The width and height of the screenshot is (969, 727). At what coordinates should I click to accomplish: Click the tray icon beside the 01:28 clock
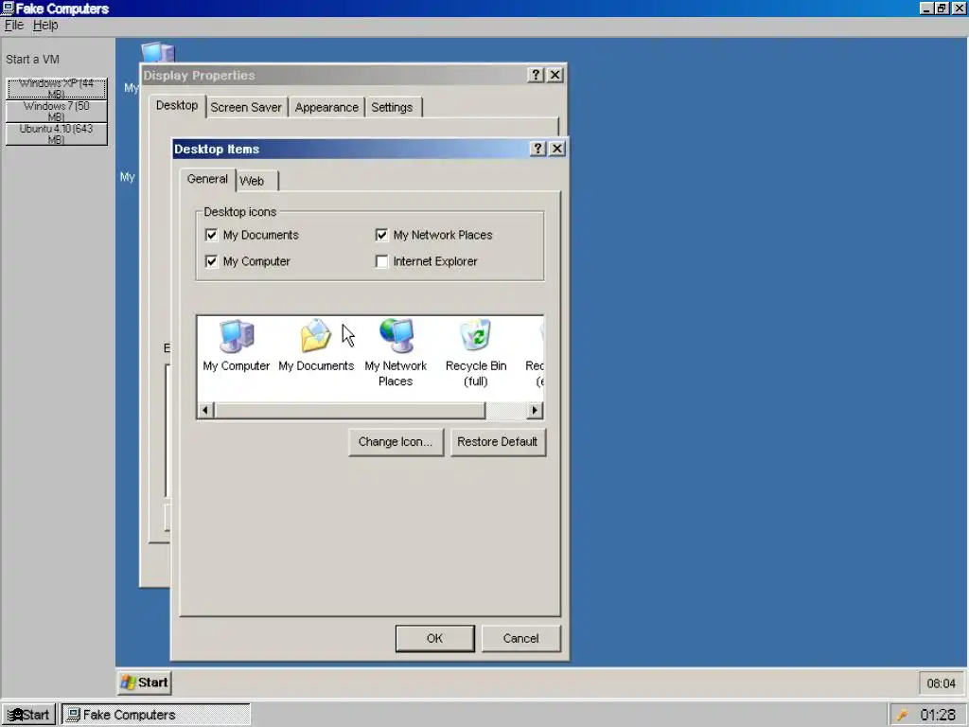tap(902, 715)
